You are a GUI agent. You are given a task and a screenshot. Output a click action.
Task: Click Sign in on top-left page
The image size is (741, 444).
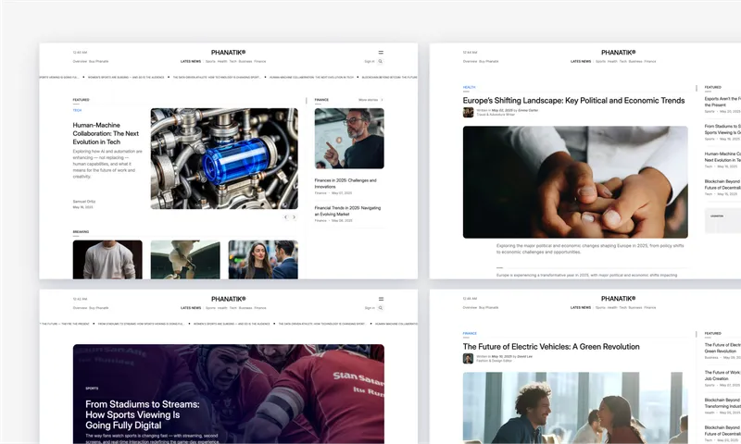coord(370,61)
